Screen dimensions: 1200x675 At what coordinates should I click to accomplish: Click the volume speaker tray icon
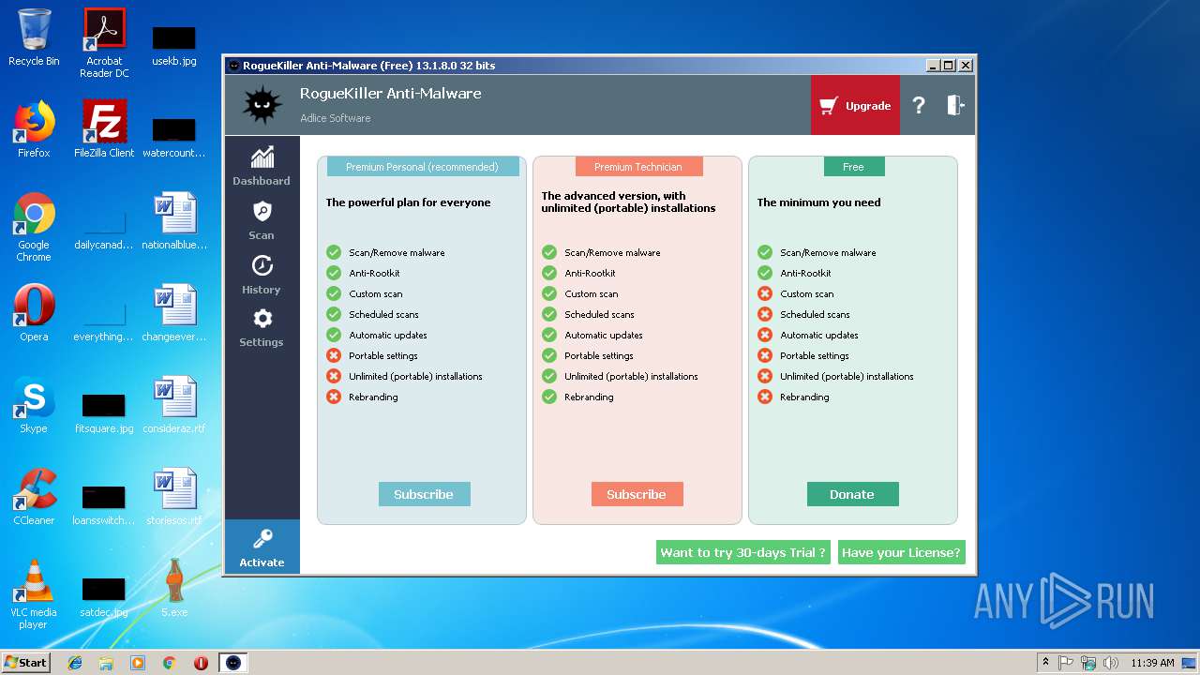point(1111,663)
